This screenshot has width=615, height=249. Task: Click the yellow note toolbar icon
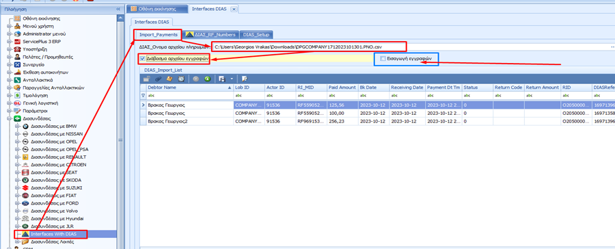(x=169, y=79)
